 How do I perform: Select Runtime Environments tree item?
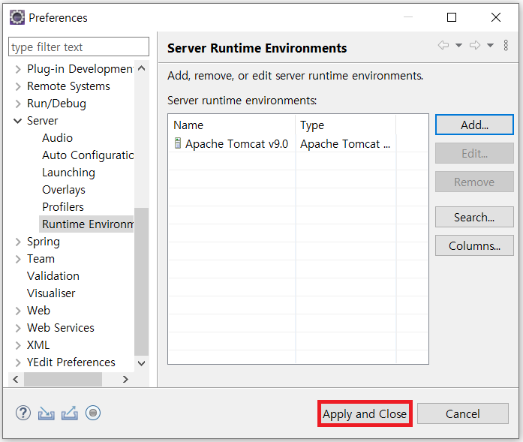(x=87, y=224)
